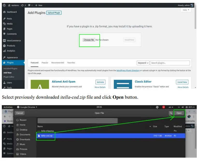204x161 pixels.
Task: Open Plugin Editor submenu
Action: point(9,77)
